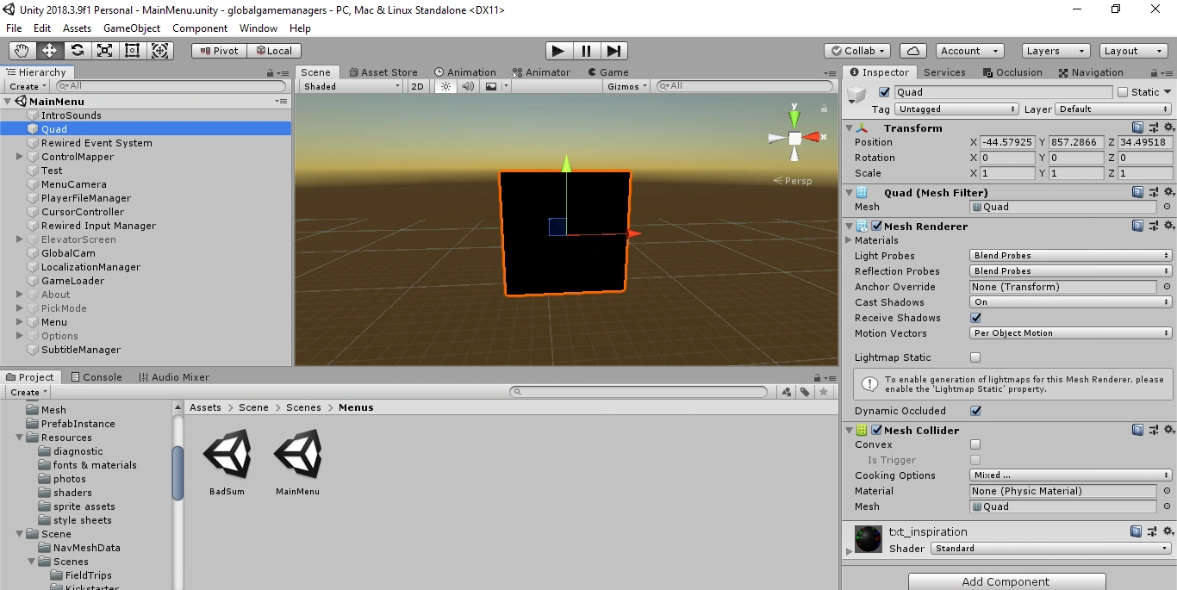Screen dimensions: 1177x590
Task: Mute scene audio with the speaker icon
Action: coord(467,86)
